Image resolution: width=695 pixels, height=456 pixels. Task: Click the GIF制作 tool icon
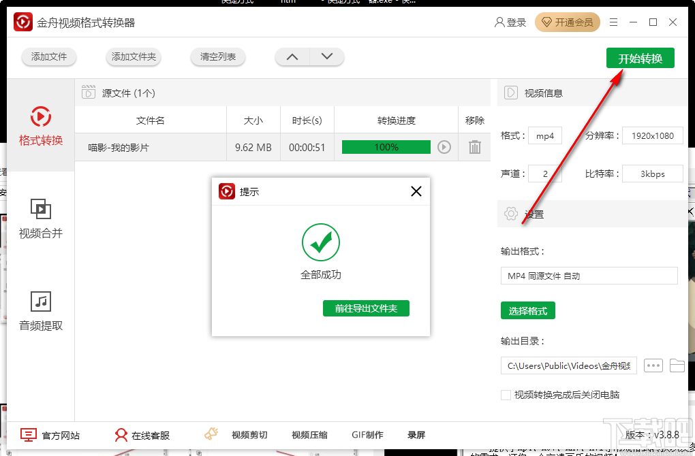pyautogui.click(x=368, y=434)
